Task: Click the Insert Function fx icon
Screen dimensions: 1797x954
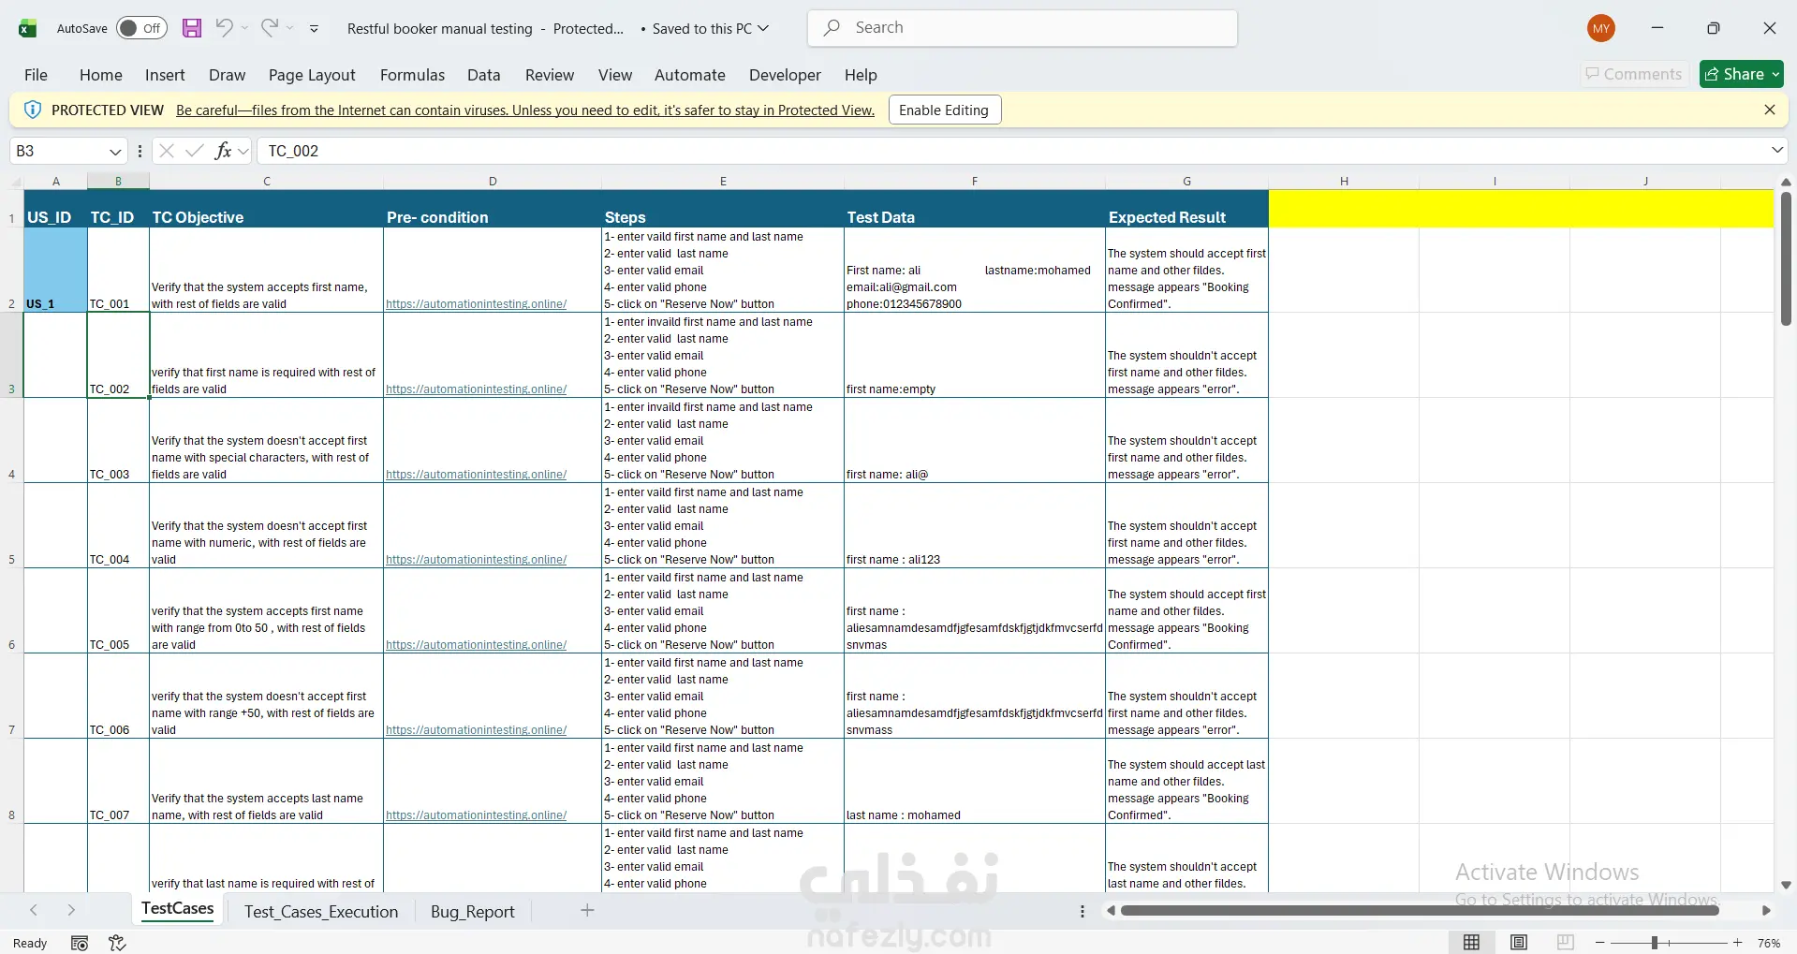Action: tap(223, 151)
